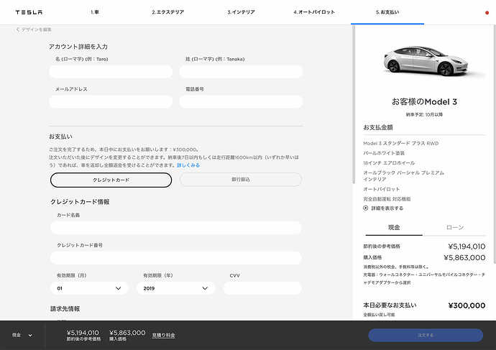This screenshot has width=496, height=350.
Task: Click the summary panel scrollbar
Action: (495, 144)
